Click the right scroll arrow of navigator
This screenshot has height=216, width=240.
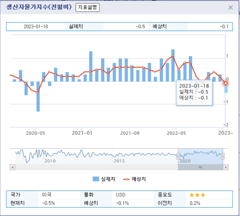click(x=226, y=167)
